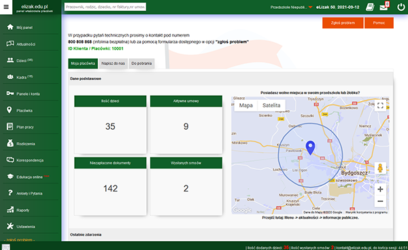Click the ID Klienta / Placówki: 10001 text

point(95,49)
